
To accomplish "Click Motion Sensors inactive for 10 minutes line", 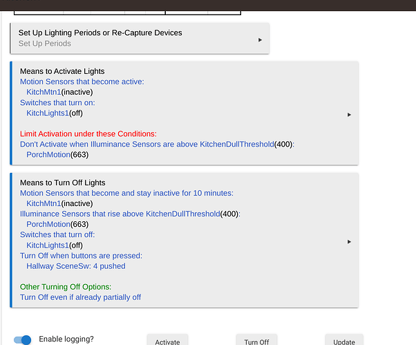I will click(126, 193).
